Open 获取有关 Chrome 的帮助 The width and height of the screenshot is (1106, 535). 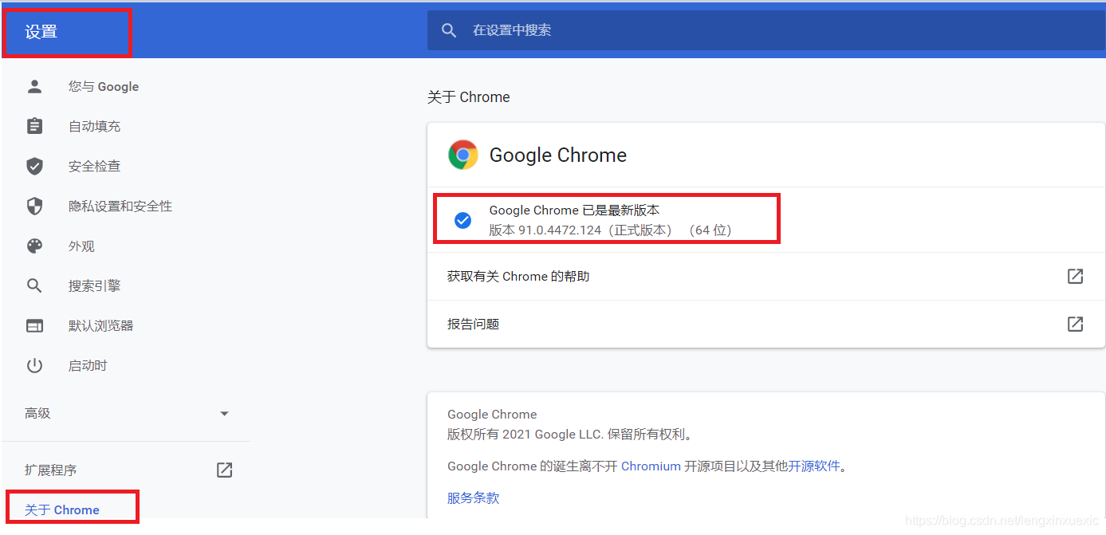(x=766, y=276)
